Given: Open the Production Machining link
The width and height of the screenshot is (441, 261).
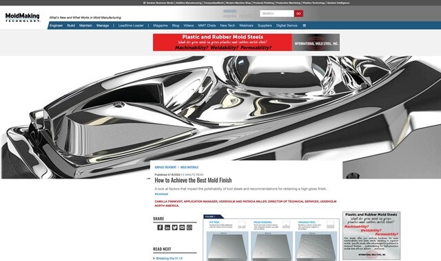Looking at the screenshot, I should tap(288, 3).
